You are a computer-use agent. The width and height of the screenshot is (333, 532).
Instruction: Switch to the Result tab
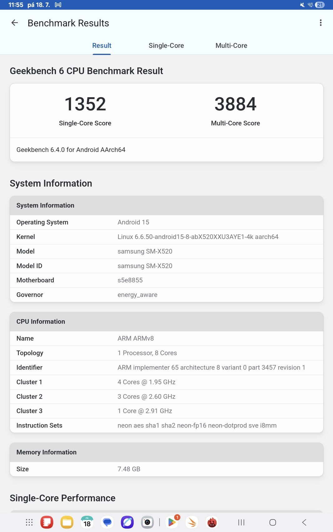(102, 46)
